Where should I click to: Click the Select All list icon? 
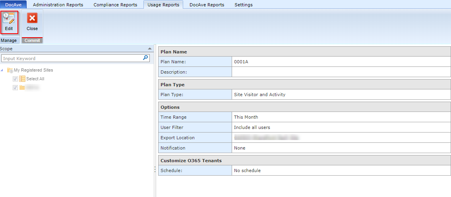22,79
